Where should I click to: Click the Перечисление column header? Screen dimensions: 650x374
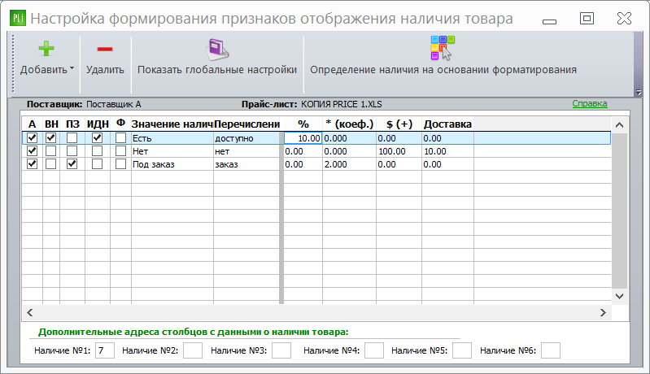click(246, 124)
